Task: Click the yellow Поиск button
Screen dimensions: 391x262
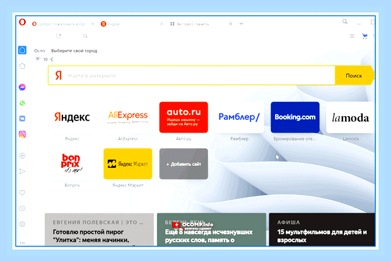Action: (354, 76)
